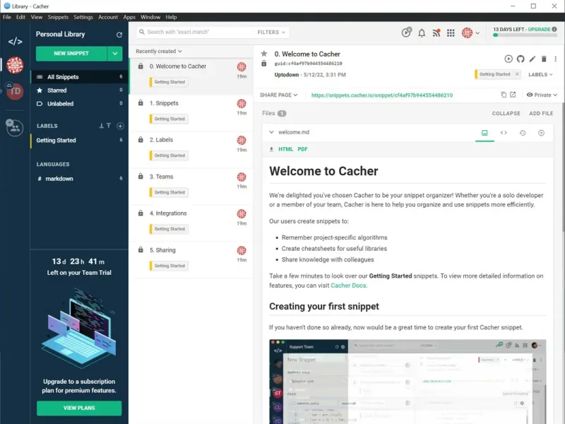Open the TD team avatar
The width and height of the screenshot is (565, 424).
[15, 91]
